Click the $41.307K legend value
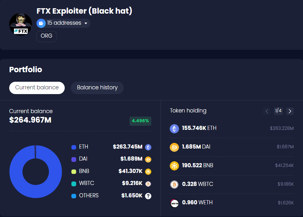This screenshot has height=217, width=303. [x=130, y=171]
